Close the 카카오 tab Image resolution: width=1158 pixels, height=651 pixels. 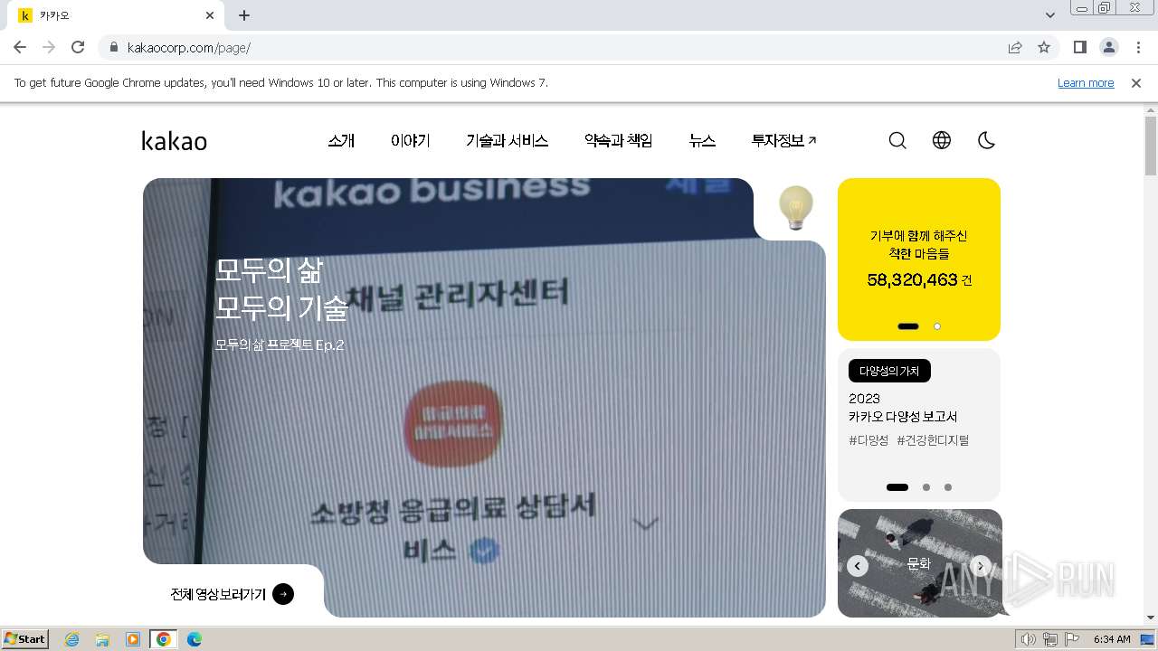click(x=210, y=15)
